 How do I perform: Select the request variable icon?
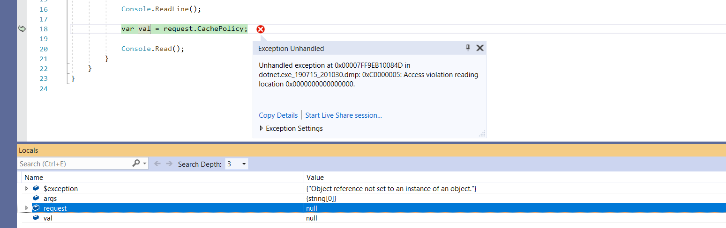pyautogui.click(x=36, y=208)
